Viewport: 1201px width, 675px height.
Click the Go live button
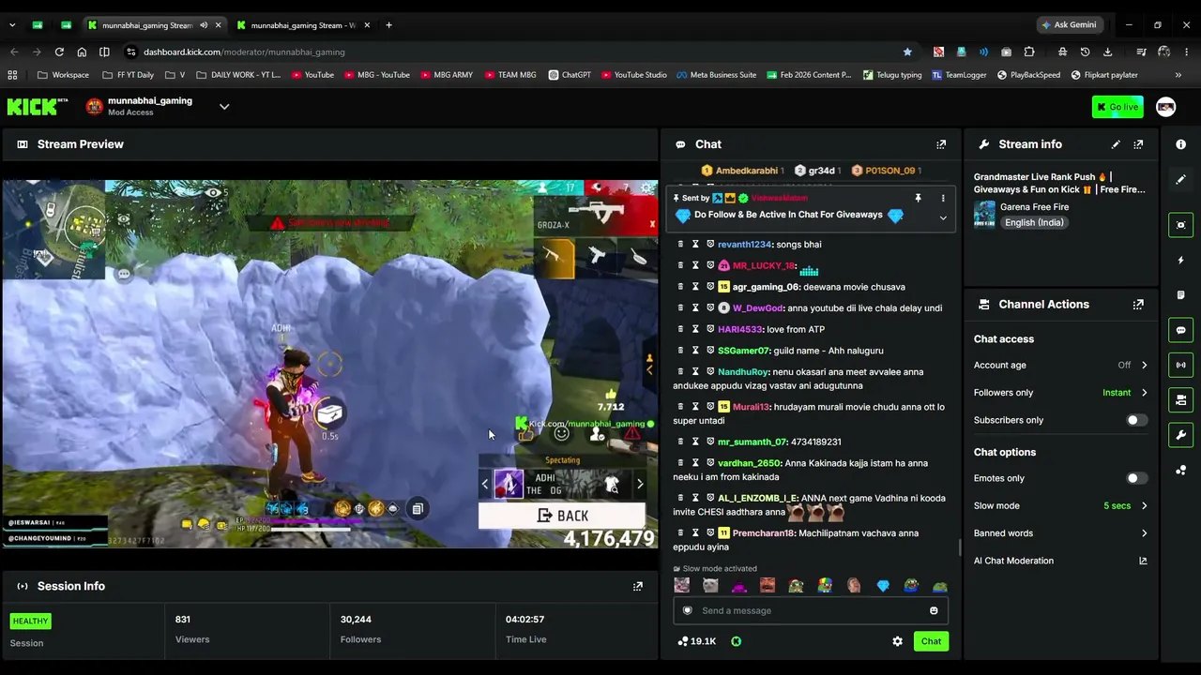point(1117,107)
